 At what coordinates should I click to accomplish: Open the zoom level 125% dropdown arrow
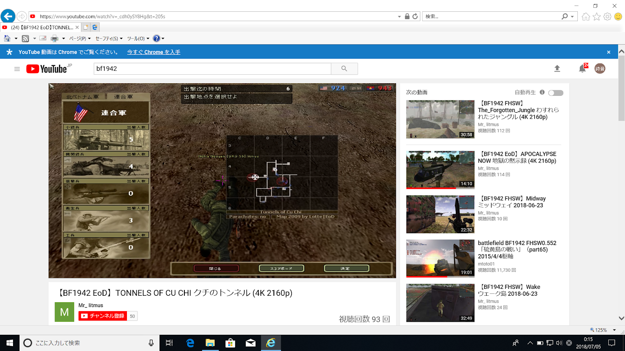(x=614, y=330)
